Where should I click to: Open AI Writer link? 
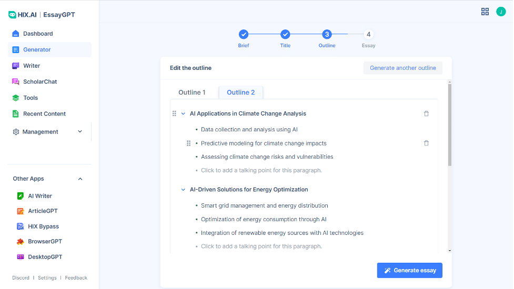pyautogui.click(x=39, y=196)
